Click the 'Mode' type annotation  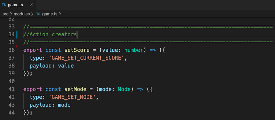click(124, 89)
